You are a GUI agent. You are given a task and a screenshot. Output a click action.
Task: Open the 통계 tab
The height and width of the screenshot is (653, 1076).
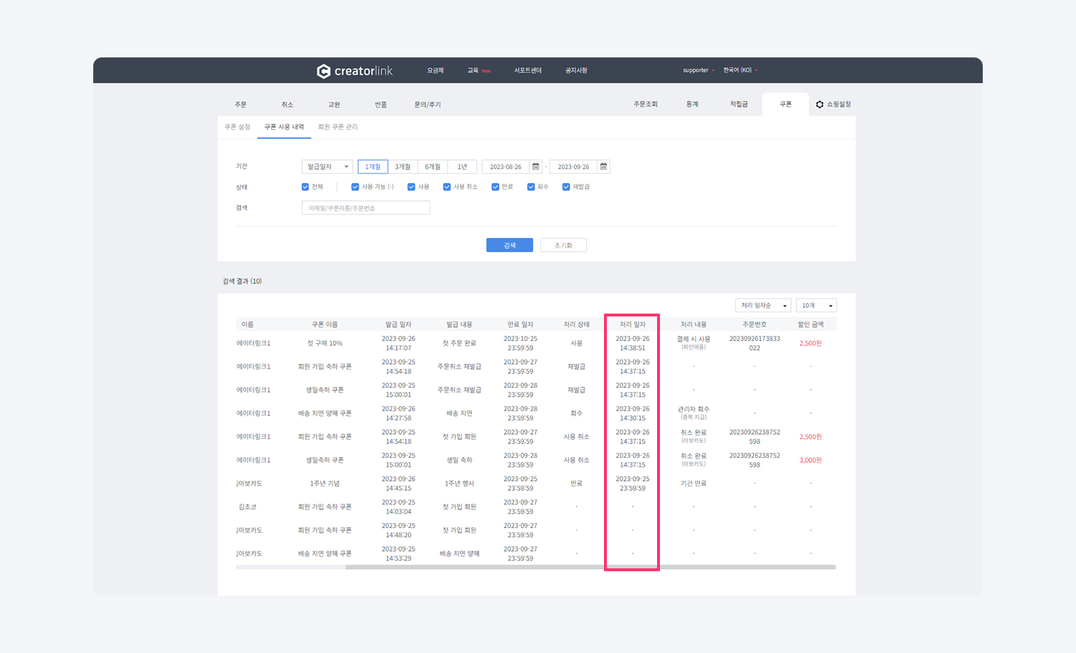point(692,104)
